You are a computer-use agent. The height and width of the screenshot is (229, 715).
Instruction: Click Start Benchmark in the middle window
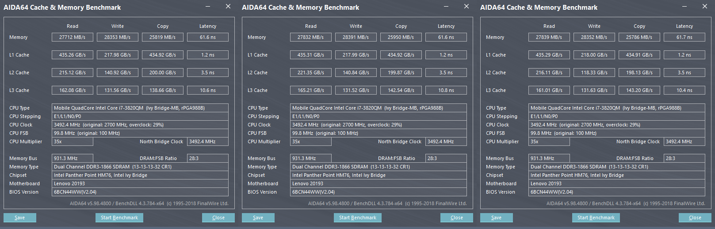pyautogui.click(x=358, y=218)
